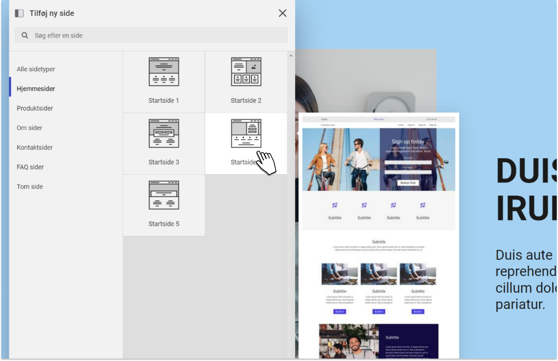Click the Startside 1 label text
558x361 pixels.
[164, 100]
